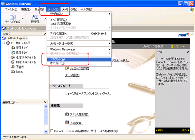Select the 下書き folder icon

[13, 67]
